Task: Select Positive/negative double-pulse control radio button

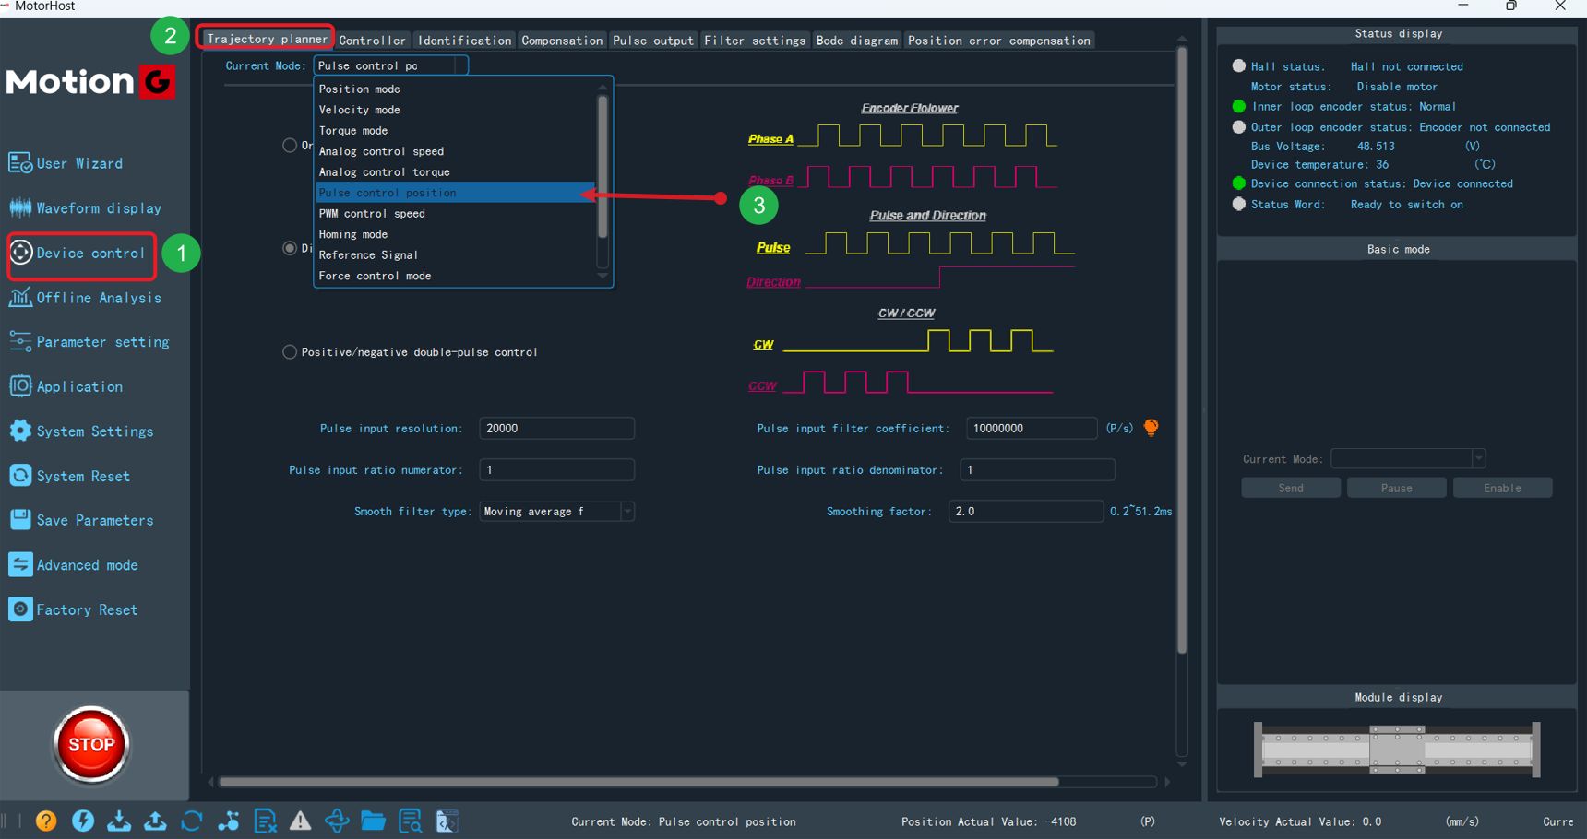Action: pos(290,352)
